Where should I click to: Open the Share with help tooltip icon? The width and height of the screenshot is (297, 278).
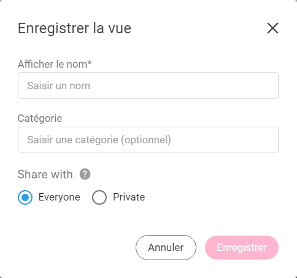click(85, 174)
